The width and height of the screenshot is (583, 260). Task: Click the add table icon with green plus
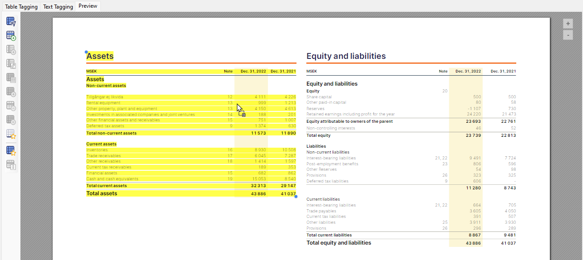[x=11, y=35]
